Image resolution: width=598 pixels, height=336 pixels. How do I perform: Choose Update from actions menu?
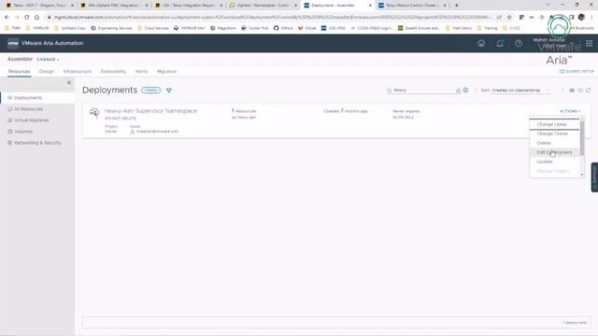pos(545,161)
